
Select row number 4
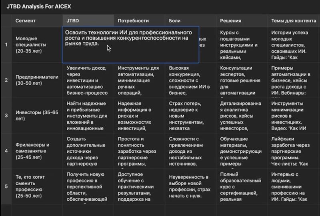(6, 151)
